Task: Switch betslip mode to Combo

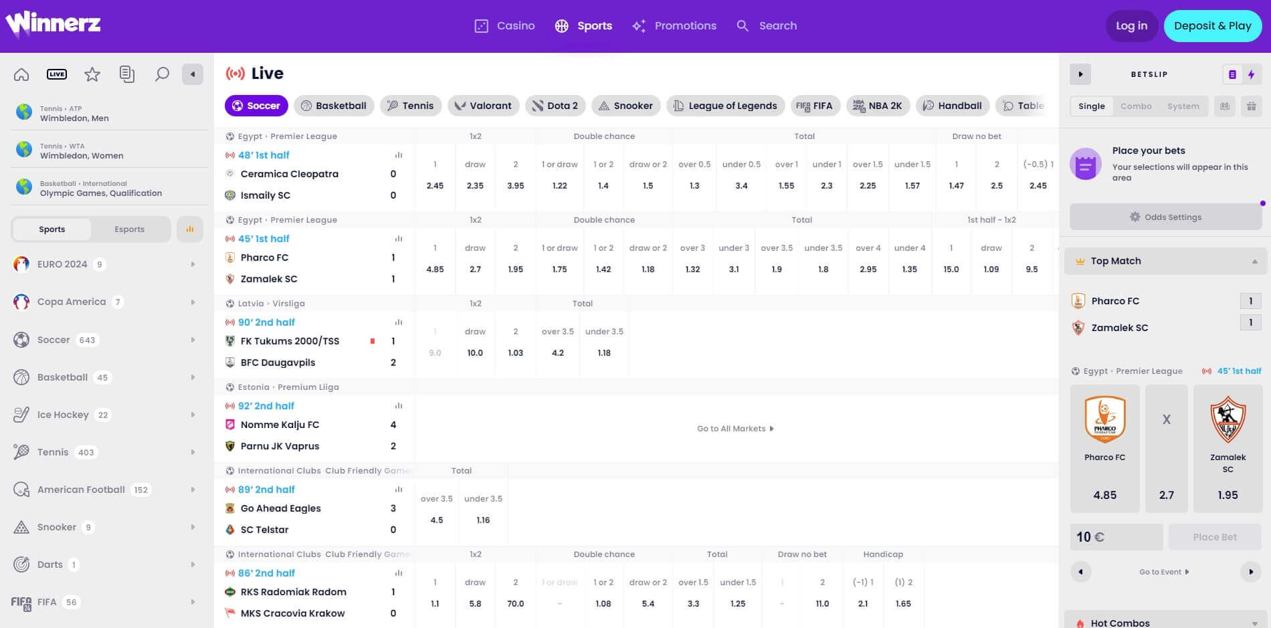Action: click(x=1136, y=106)
